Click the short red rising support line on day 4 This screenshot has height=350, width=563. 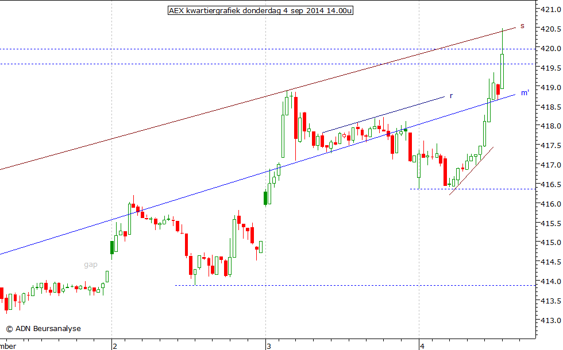click(472, 171)
